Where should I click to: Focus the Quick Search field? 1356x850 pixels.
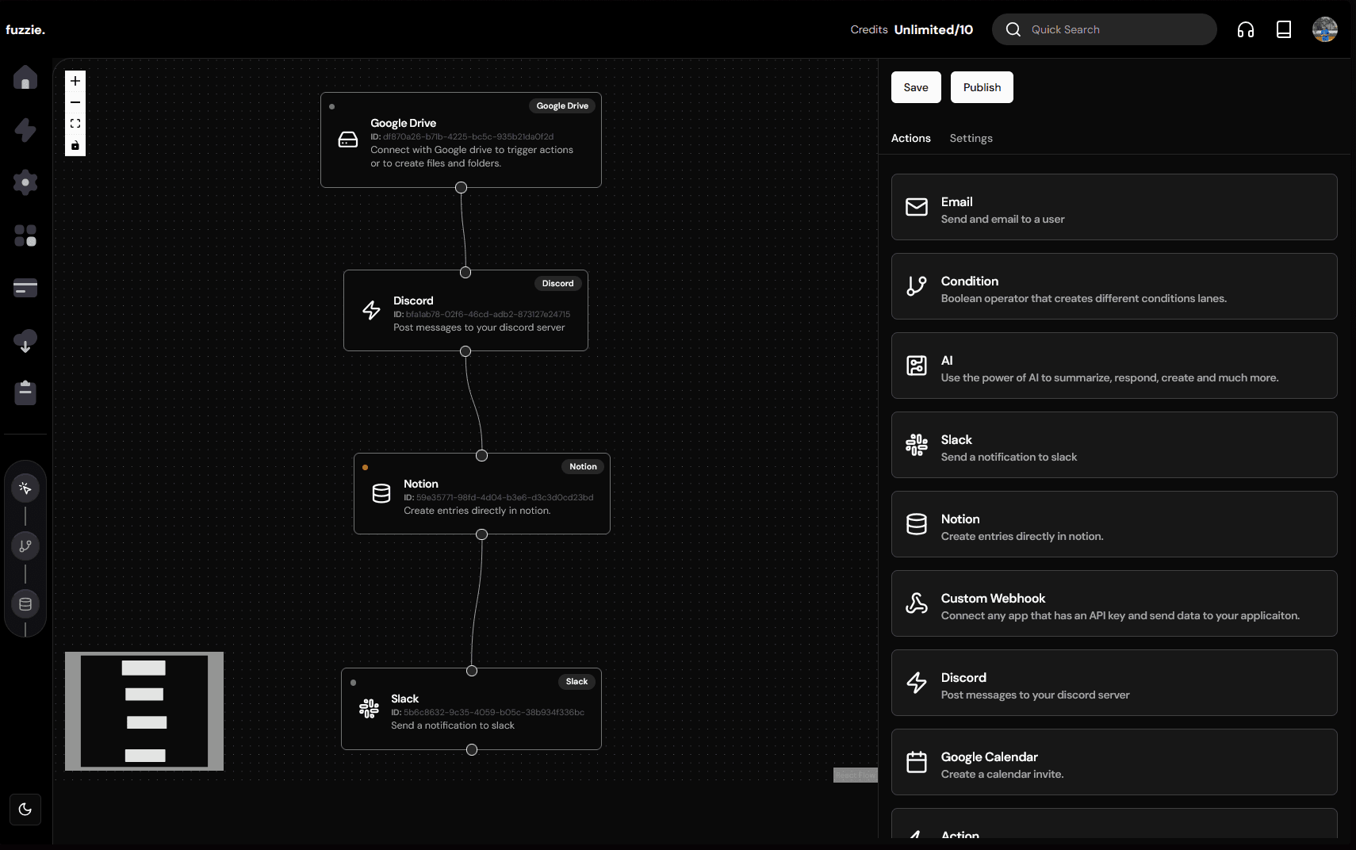(1105, 29)
